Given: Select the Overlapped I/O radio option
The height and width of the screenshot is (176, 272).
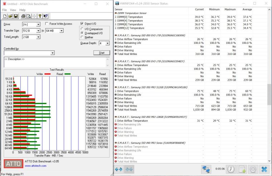Looking at the screenshot, I should pyautogui.click(x=82, y=33).
